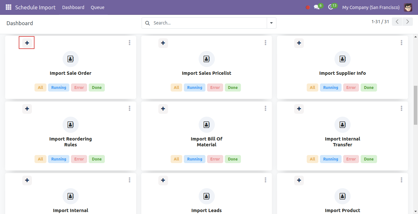Click the Import Sale Order contact-book icon
Viewport: 418px width, 214px height.
(x=71, y=59)
